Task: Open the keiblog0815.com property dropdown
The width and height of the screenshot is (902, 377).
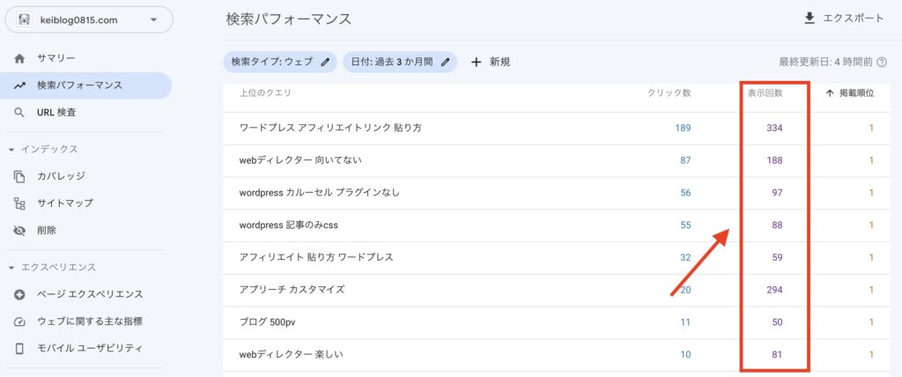Action: click(86, 19)
